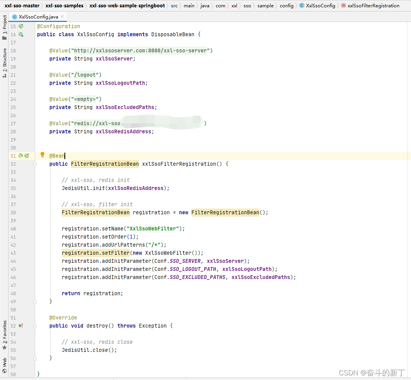Image resolution: width=411 pixels, height=380 pixels.
Task: Click the fold end marker on line 56
Action: tap(35, 358)
